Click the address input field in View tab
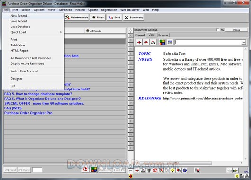The image size is (251, 180). pos(208,42)
